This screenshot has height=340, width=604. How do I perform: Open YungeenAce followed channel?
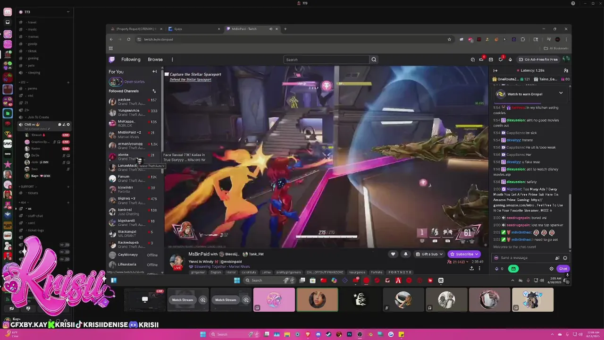(134, 112)
